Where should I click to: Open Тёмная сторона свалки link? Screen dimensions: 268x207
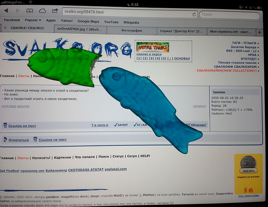point(237,63)
